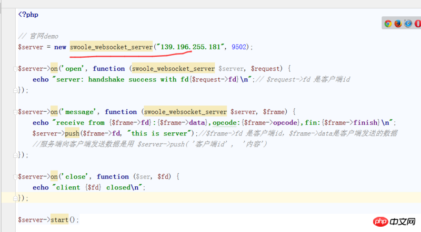This screenshot has height=232, width=421.
Task: Click $ser parameter in close handler
Action: [143, 177]
